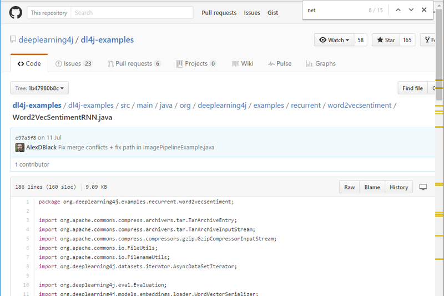Click the '1 contributor' text

tap(32, 164)
